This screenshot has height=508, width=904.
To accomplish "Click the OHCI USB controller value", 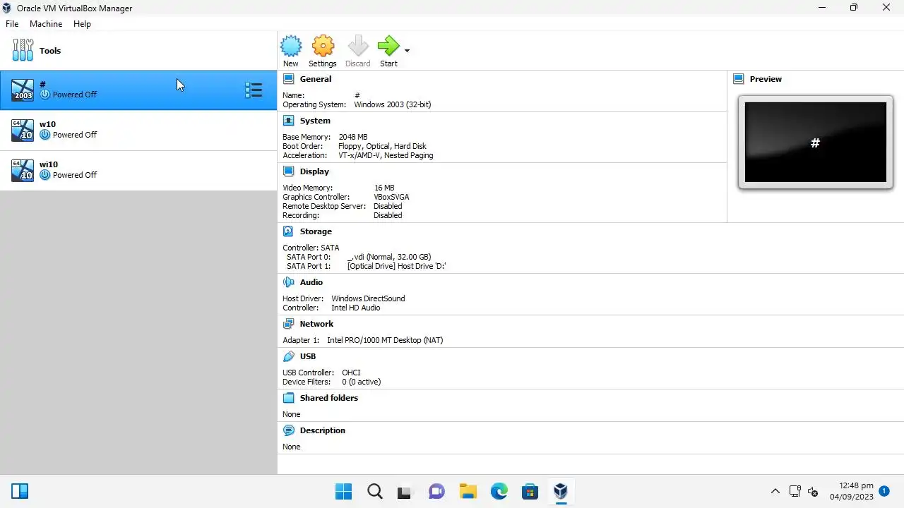I will (351, 373).
